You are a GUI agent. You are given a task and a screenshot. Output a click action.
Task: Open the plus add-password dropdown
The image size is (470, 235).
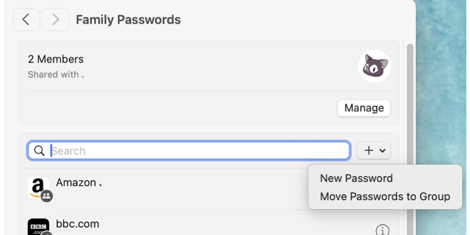[374, 151]
